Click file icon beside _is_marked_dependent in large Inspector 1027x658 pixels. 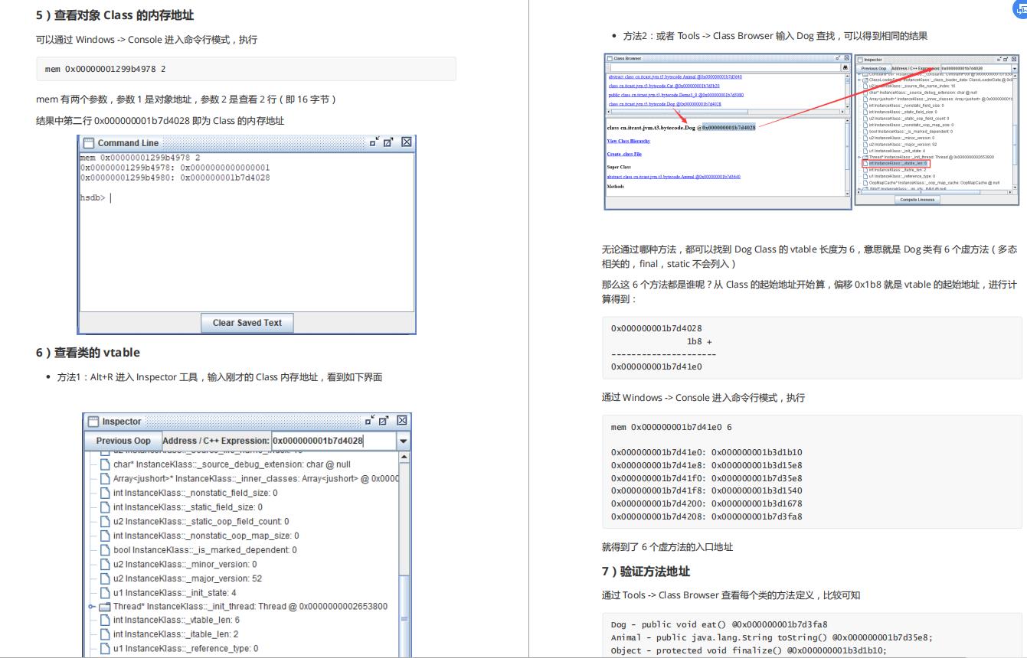(x=106, y=549)
